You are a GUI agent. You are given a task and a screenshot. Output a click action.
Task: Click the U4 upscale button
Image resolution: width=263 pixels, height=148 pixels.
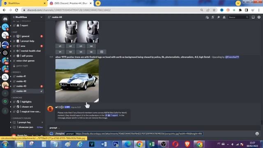coord(91,46)
